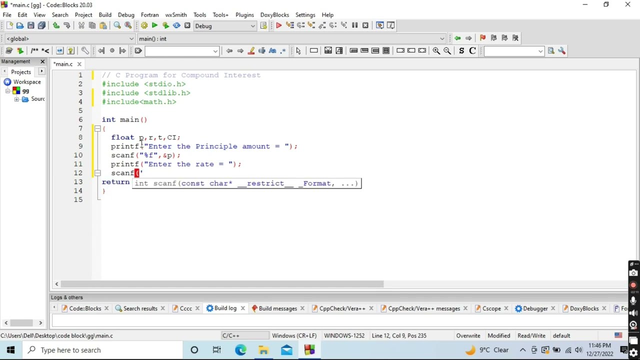
Task: Open File Explorer from the taskbar
Action: pos(263,350)
